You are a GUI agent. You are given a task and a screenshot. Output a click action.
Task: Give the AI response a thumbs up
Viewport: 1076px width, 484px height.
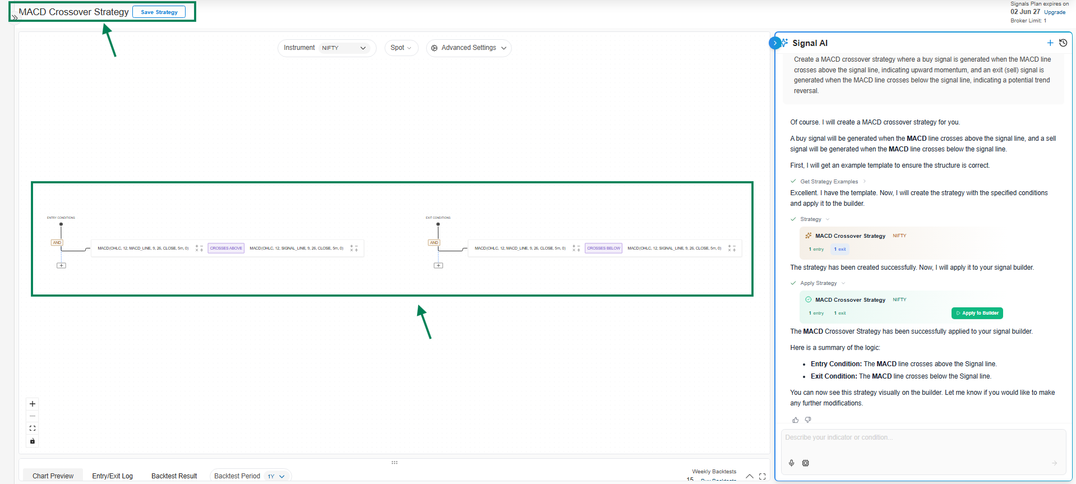pyautogui.click(x=795, y=420)
